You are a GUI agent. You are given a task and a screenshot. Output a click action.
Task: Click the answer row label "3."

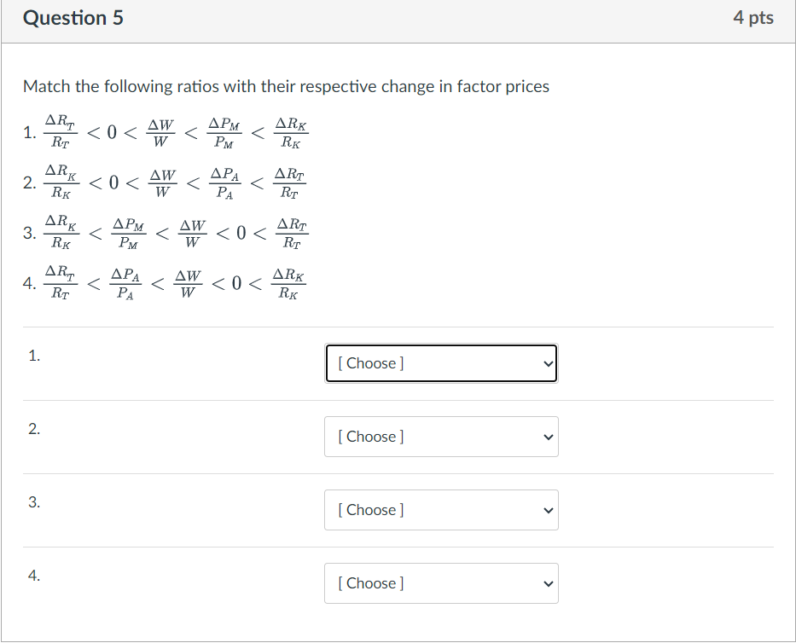tap(33, 503)
